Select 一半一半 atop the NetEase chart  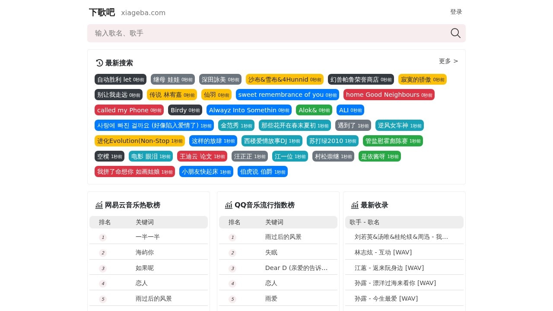(147, 237)
